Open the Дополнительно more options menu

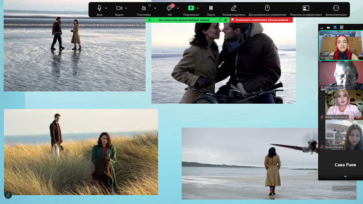point(336,8)
